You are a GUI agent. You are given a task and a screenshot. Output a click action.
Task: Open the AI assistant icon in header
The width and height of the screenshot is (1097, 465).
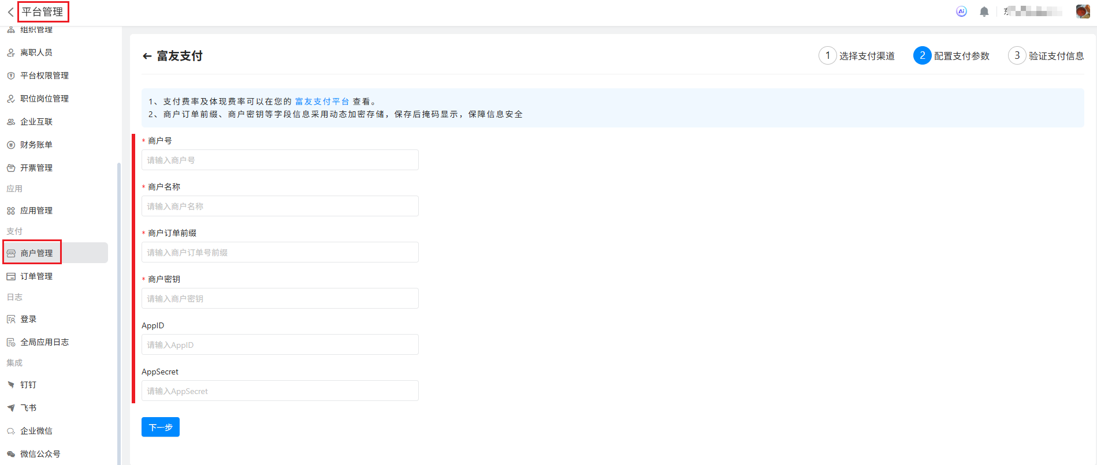click(x=961, y=12)
